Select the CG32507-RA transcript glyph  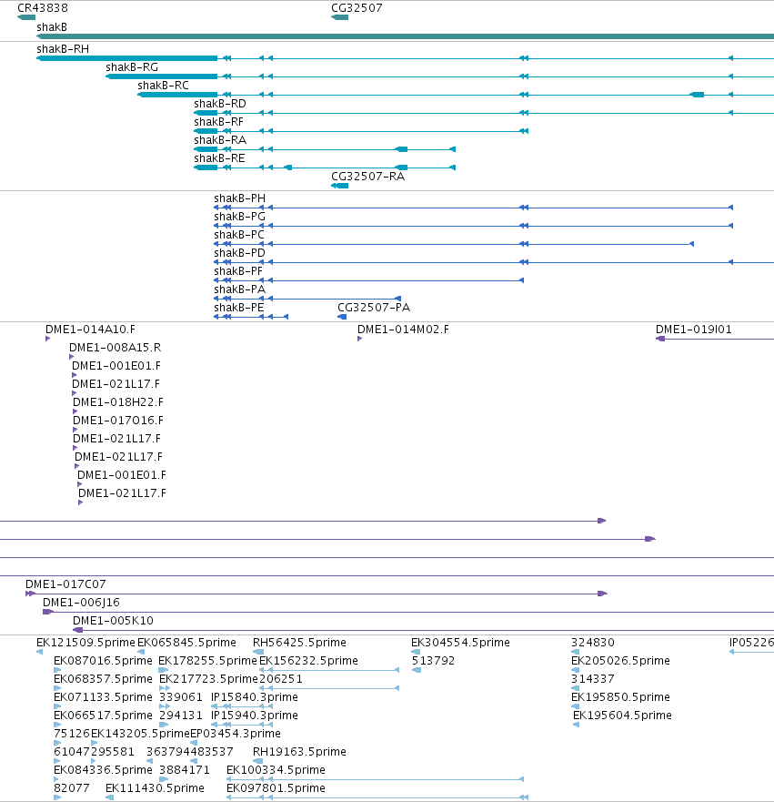tap(340, 186)
